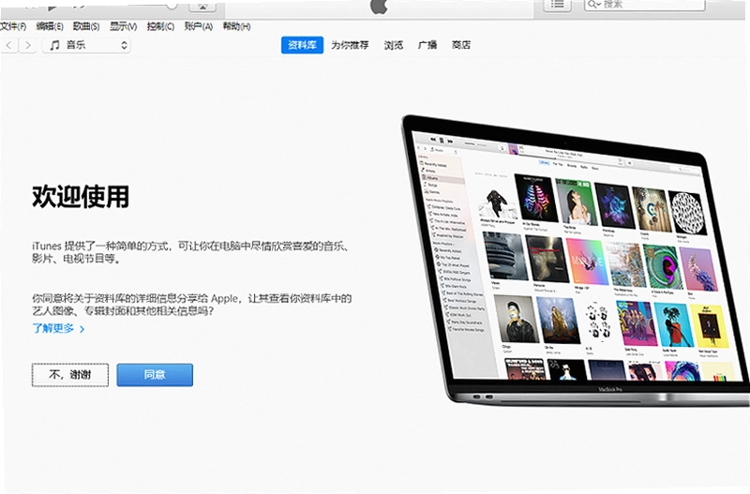750x494 pixels.
Task: Click the 了解更多 link
Action: pos(58,328)
